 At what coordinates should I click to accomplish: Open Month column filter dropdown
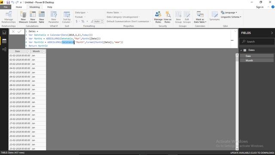tap(44, 51)
